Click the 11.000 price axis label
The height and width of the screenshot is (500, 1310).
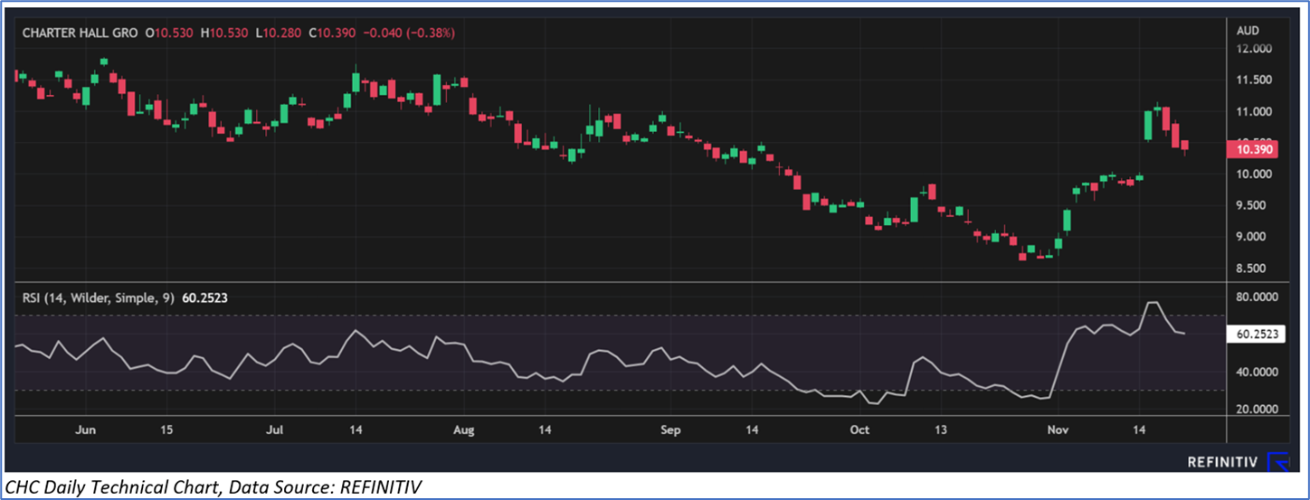[x=1254, y=112]
